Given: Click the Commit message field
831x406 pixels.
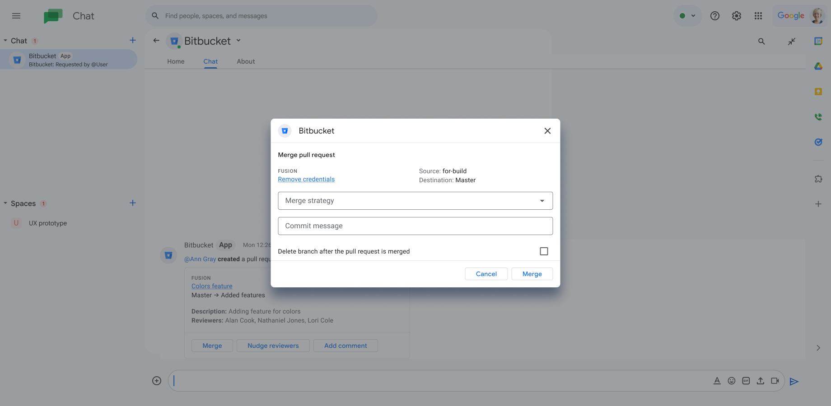Looking at the screenshot, I should (x=415, y=226).
